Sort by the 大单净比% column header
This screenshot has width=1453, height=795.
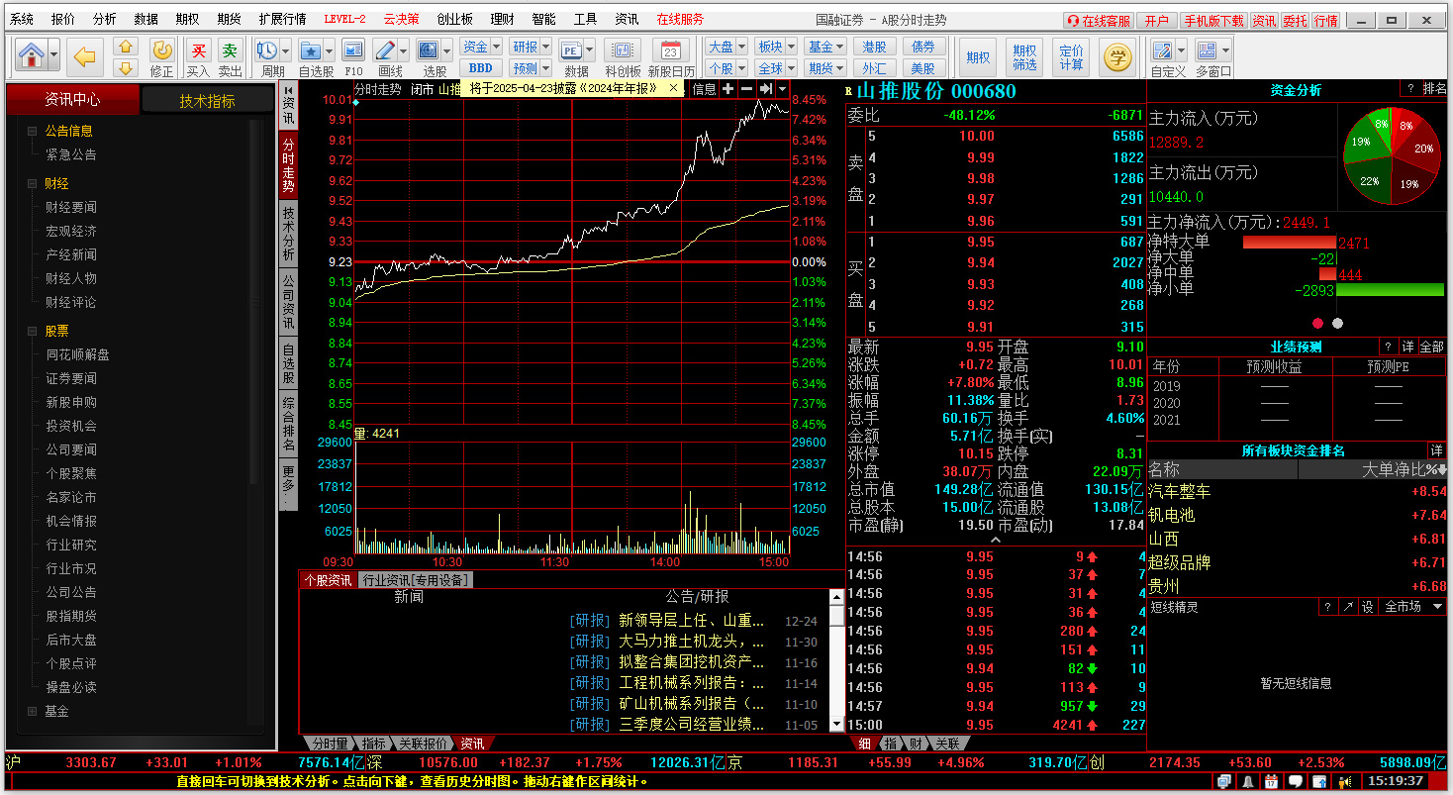click(1405, 470)
